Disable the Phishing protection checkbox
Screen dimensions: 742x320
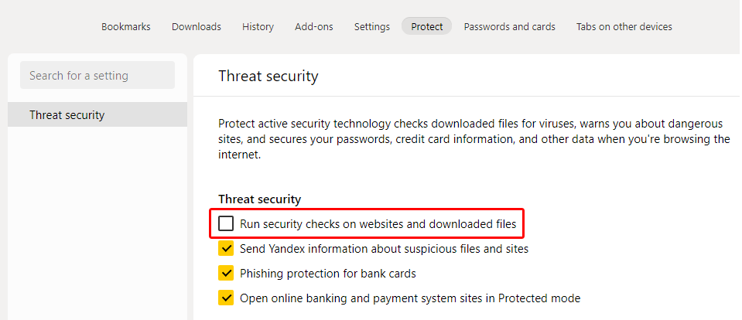[x=226, y=274]
